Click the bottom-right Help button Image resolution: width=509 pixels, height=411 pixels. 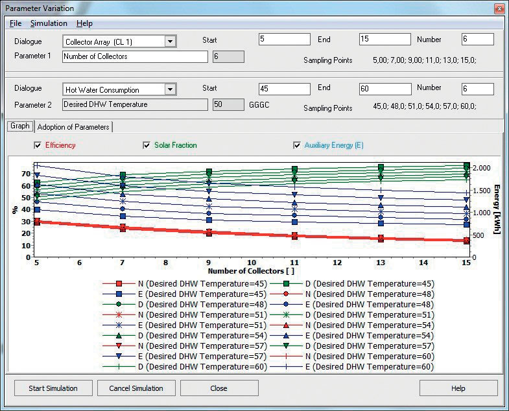pyautogui.click(x=458, y=388)
